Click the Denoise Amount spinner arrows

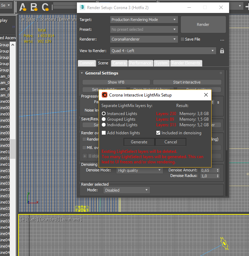pyautogui.click(x=218, y=170)
